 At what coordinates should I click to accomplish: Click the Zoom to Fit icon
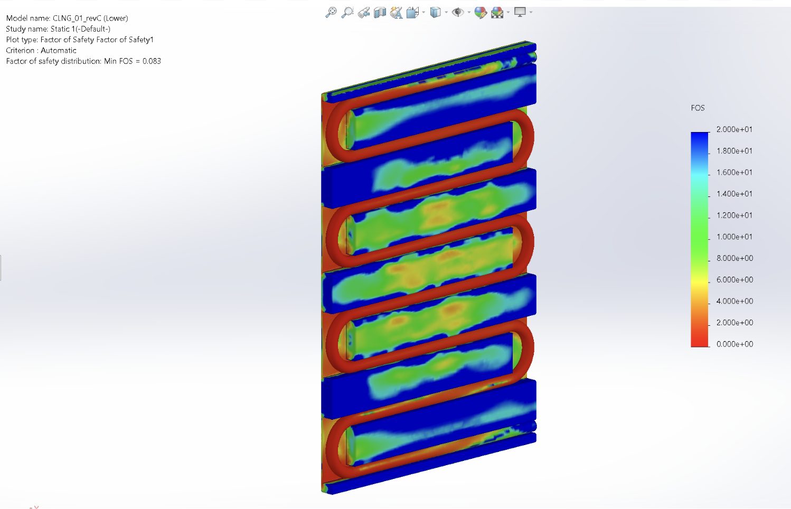(331, 12)
